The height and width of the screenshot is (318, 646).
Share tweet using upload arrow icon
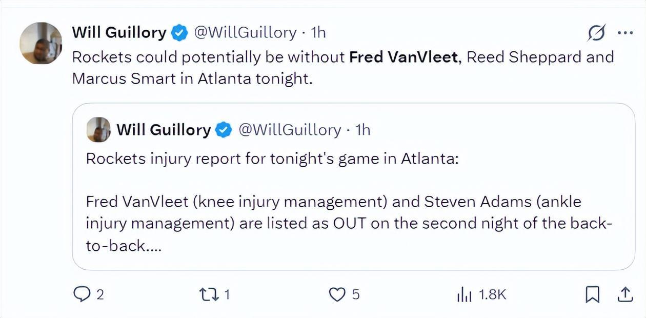tap(624, 294)
